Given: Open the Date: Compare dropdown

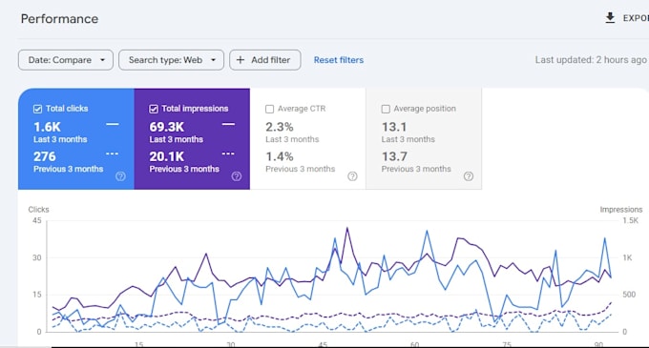Looking at the screenshot, I should (66, 60).
